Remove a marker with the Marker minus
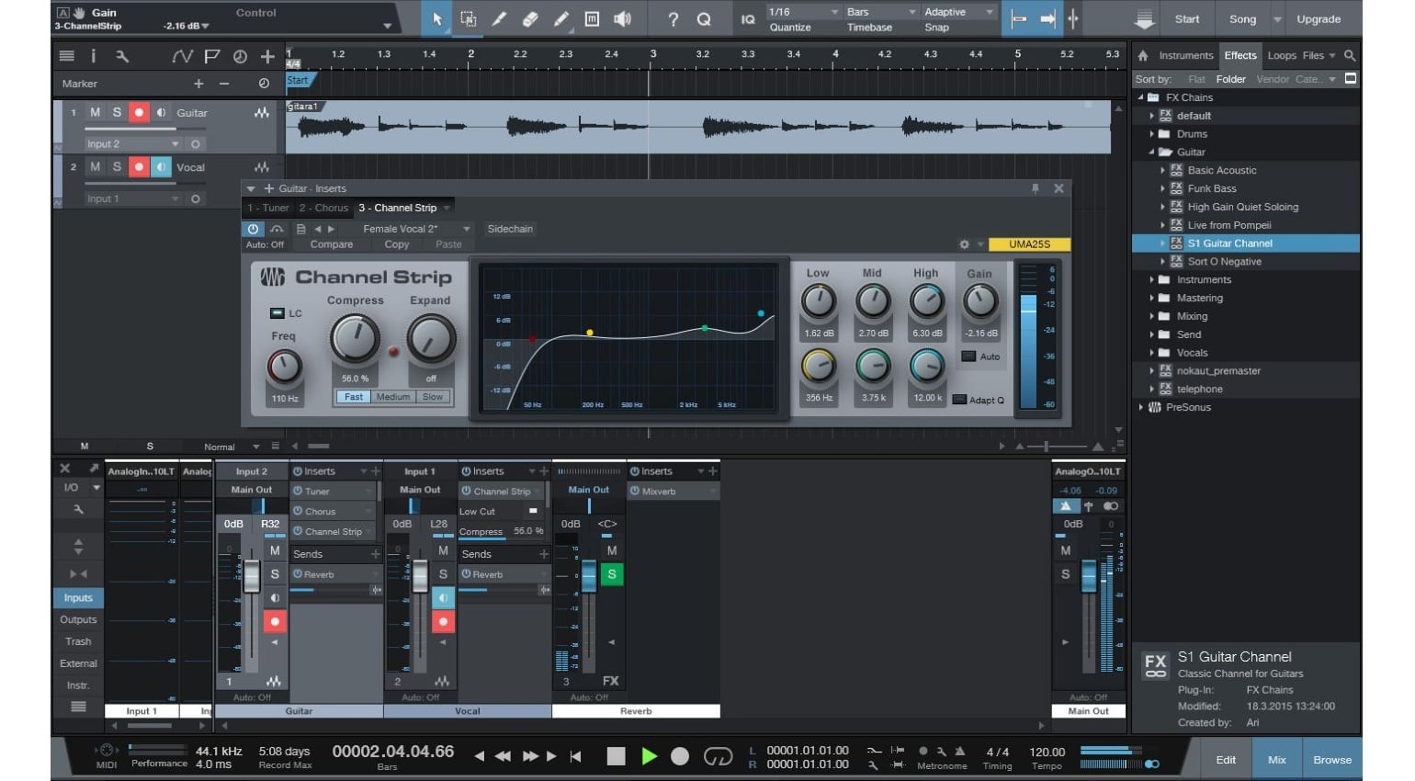 (224, 84)
